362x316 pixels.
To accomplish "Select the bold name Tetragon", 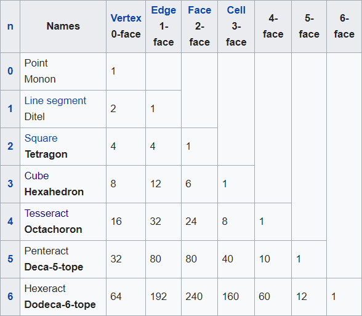I will (46, 155).
